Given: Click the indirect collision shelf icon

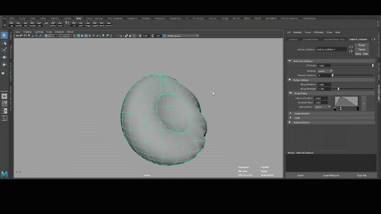Looking at the screenshot, I should click(53, 24).
